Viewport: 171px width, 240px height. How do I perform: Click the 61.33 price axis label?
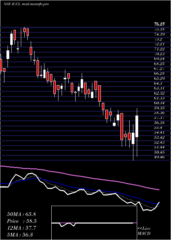[x=160, y=98]
